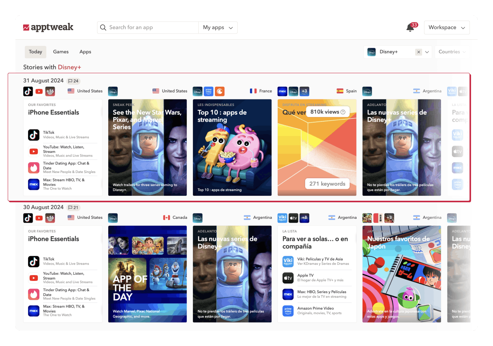The image size is (493, 346).
Task: Select the Apple TV icon in La Lista card
Action: pos(288,278)
